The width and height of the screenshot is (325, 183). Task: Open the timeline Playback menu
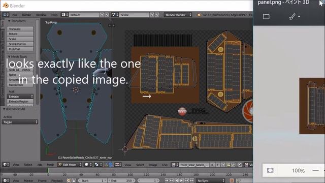[57, 181]
